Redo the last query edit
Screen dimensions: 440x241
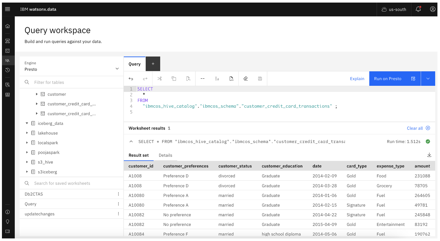(x=145, y=78)
